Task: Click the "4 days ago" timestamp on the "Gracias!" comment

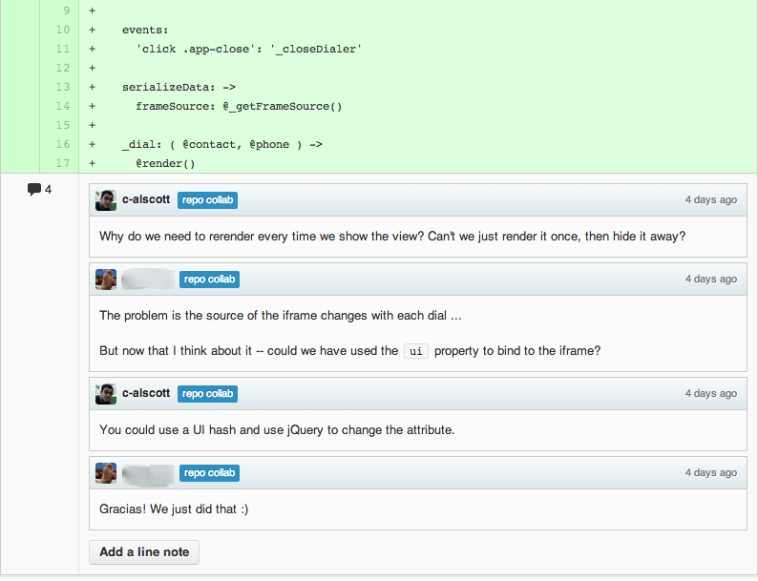Action: 710,473
